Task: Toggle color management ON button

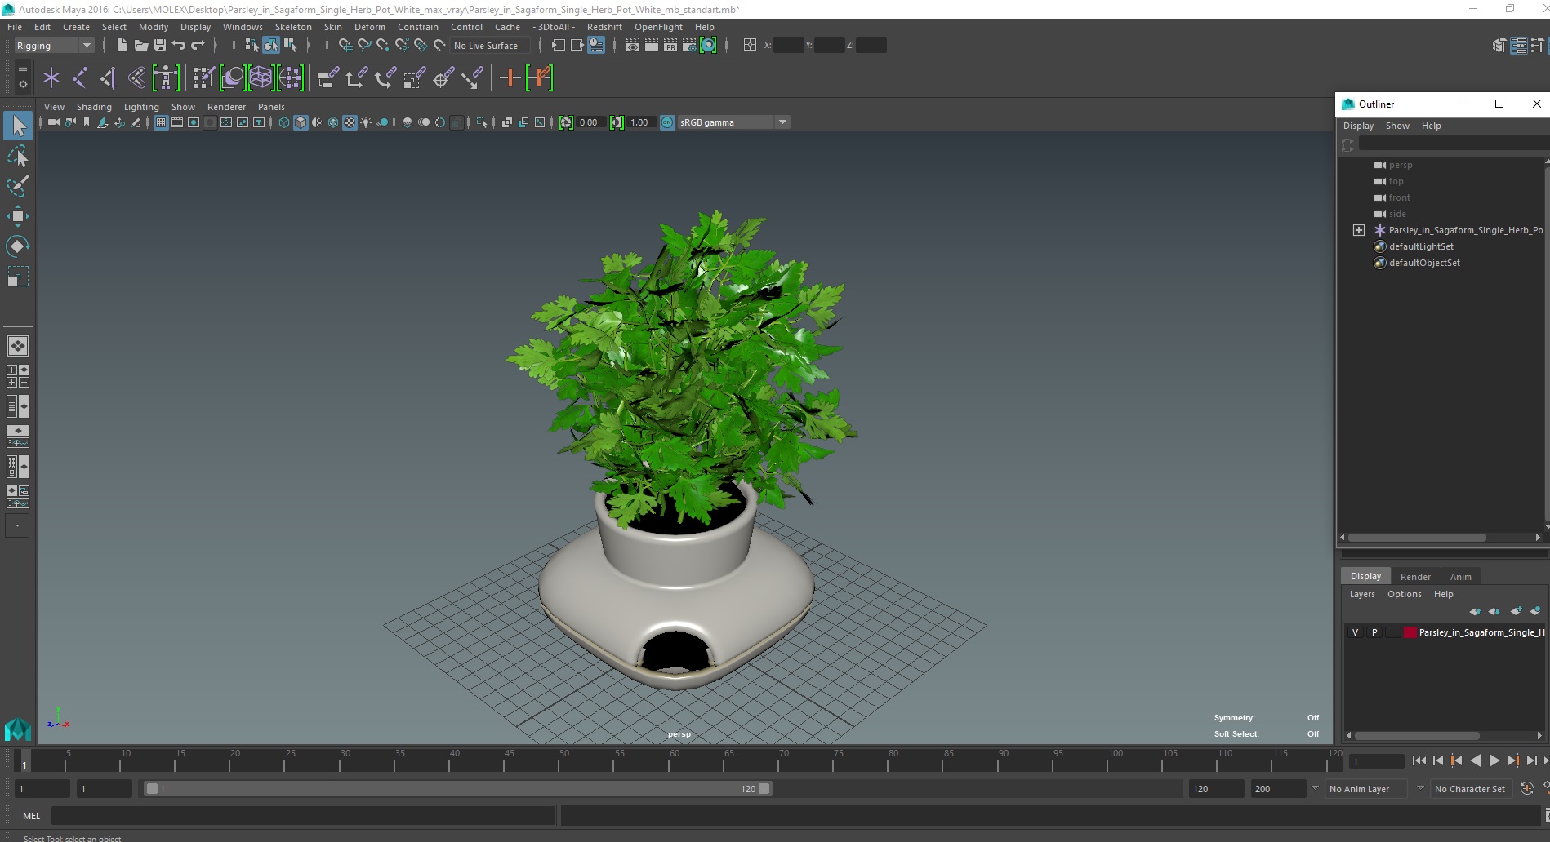Action: tap(667, 122)
